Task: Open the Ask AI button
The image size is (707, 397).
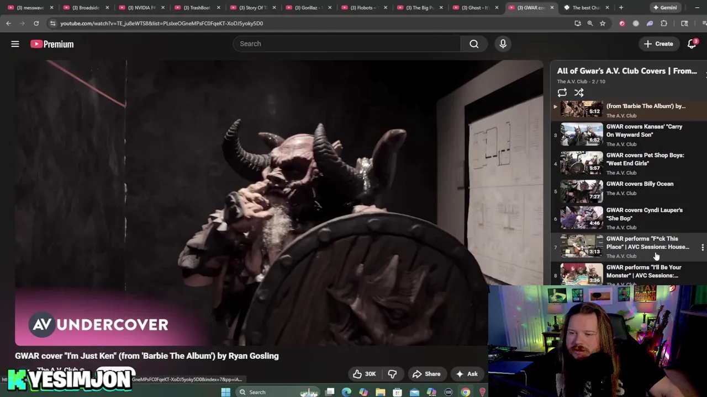Action: point(467,374)
